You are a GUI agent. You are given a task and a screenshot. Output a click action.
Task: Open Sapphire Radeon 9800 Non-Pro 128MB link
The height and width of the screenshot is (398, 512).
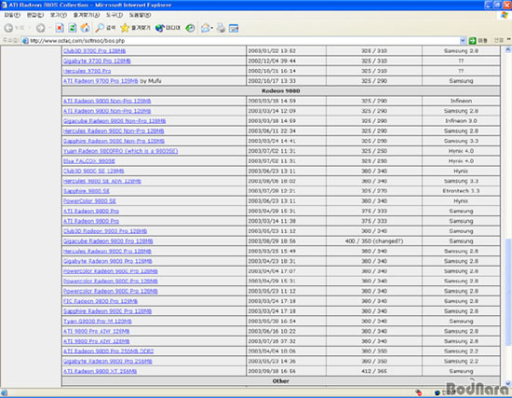pyautogui.click(x=114, y=141)
